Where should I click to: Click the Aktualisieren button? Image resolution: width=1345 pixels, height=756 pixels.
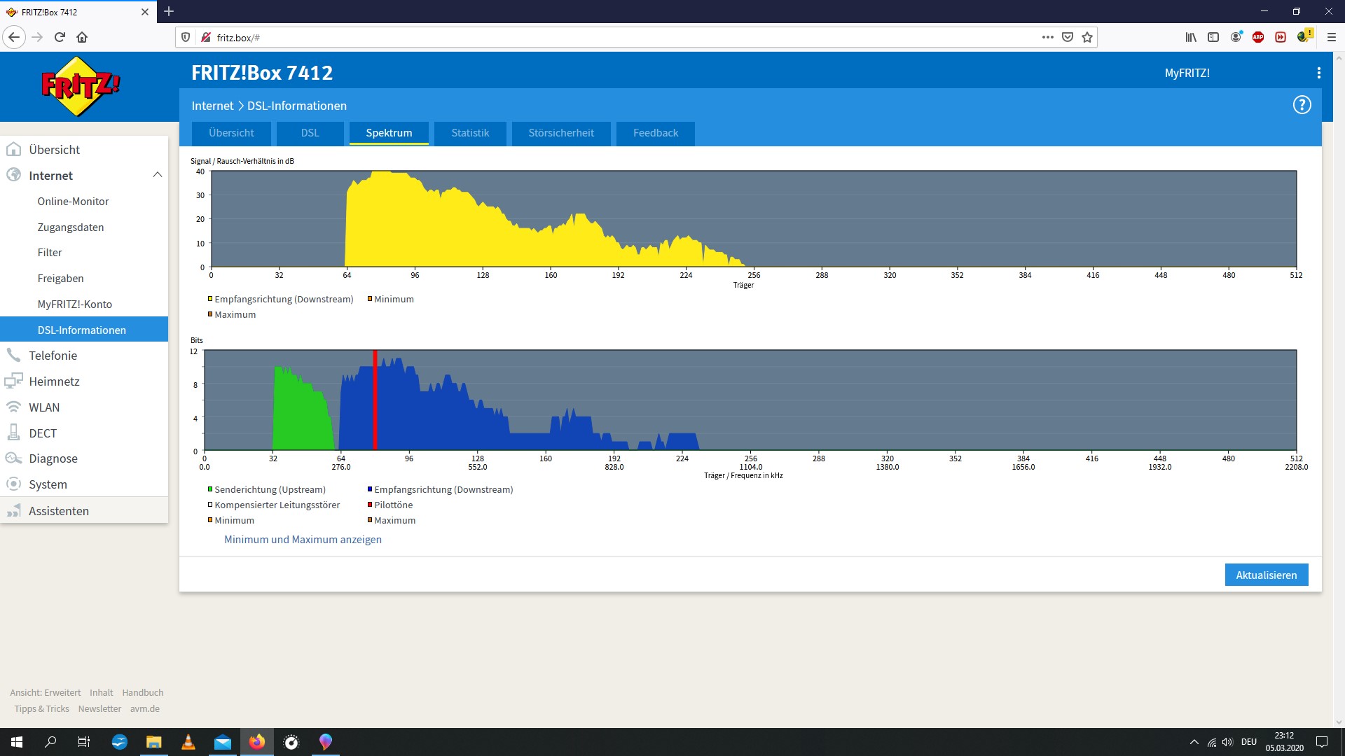tap(1267, 574)
